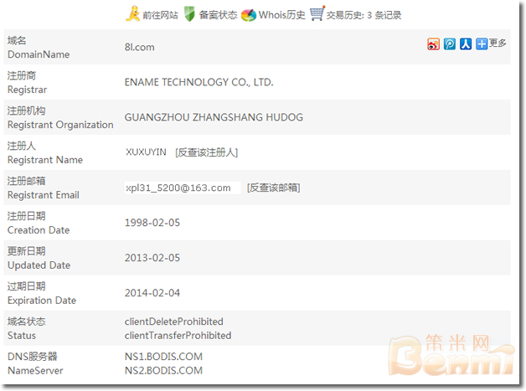526x391 pixels.
Task: Click the running figure icon for 前往网站
Action: coord(132,14)
